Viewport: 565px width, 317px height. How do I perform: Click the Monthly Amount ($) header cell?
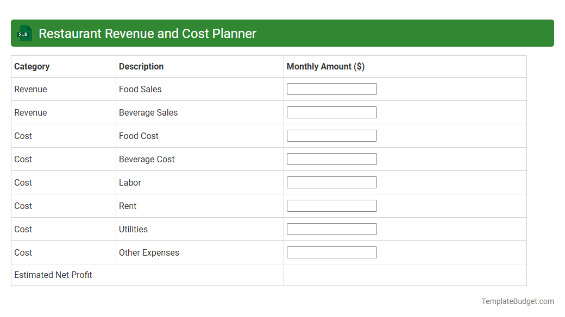coord(324,66)
